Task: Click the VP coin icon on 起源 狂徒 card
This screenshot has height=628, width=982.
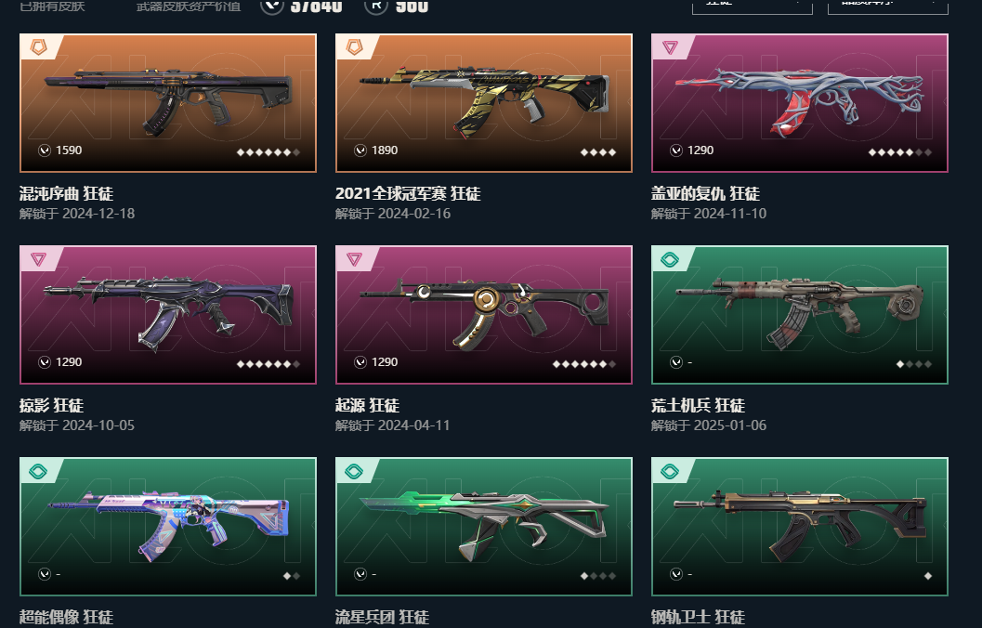Action: [x=360, y=362]
